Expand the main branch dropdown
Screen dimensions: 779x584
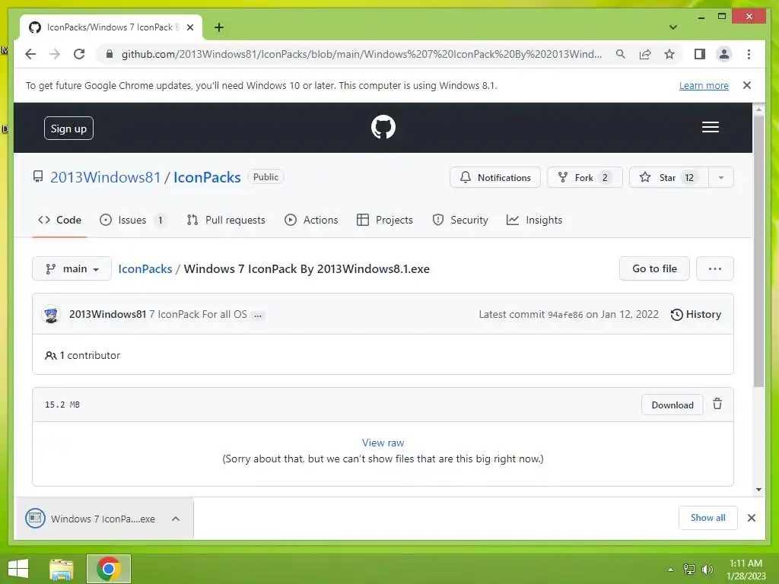click(x=72, y=268)
